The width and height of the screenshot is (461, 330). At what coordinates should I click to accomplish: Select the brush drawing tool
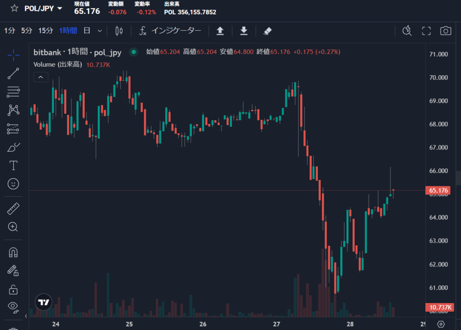click(x=13, y=147)
